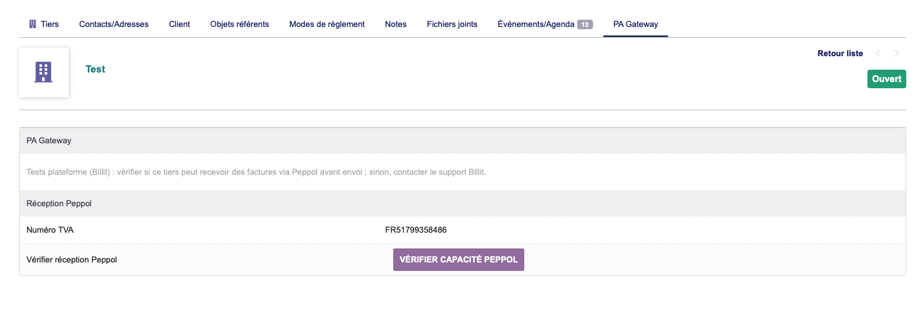Screen dimensions: 922x326
Task: Click the TVA number FR51799358486
Action: pyautogui.click(x=416, y=230)
